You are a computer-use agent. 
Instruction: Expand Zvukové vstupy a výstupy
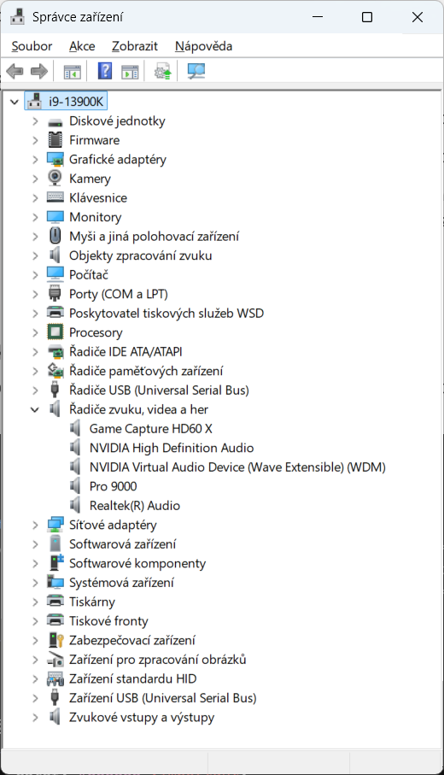(x=35, y=717)
